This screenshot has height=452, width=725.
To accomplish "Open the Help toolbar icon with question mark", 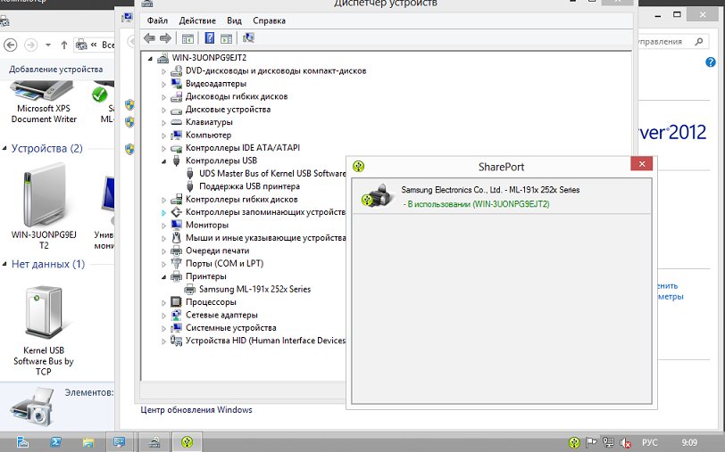I will [x=210, y=38].
